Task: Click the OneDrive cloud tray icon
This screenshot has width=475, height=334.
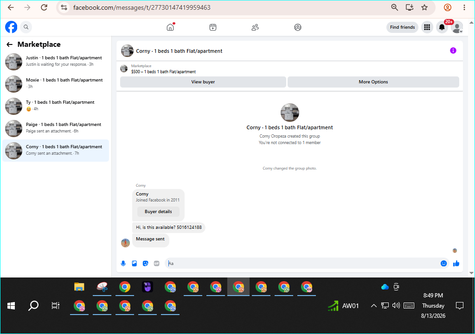Action: (x=385, y=287)
